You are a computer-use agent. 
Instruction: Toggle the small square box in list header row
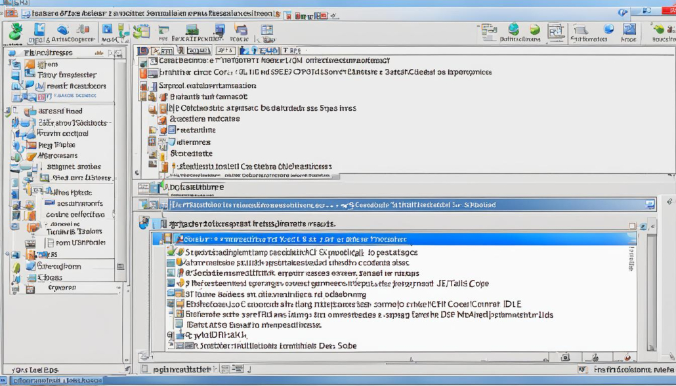pos(632,226)
